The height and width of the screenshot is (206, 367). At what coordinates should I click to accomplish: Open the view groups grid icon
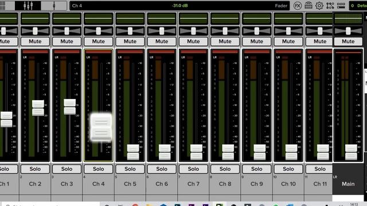click(341, 6)
